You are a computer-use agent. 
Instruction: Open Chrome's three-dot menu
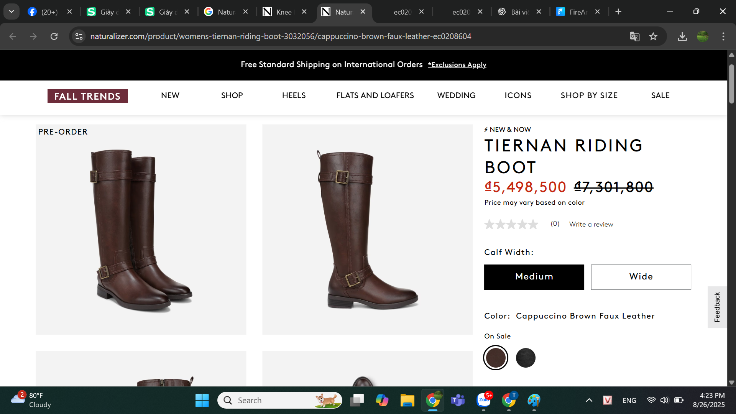tap(723, 36)
